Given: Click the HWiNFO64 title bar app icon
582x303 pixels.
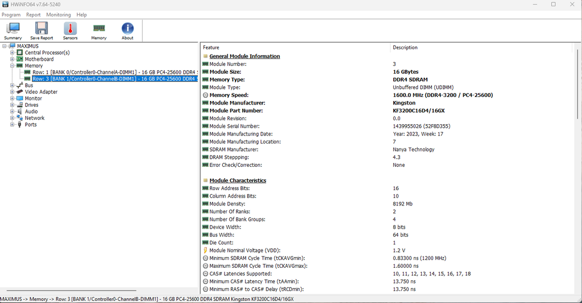Looking at the screenshot, I should (x=5, y=5).
